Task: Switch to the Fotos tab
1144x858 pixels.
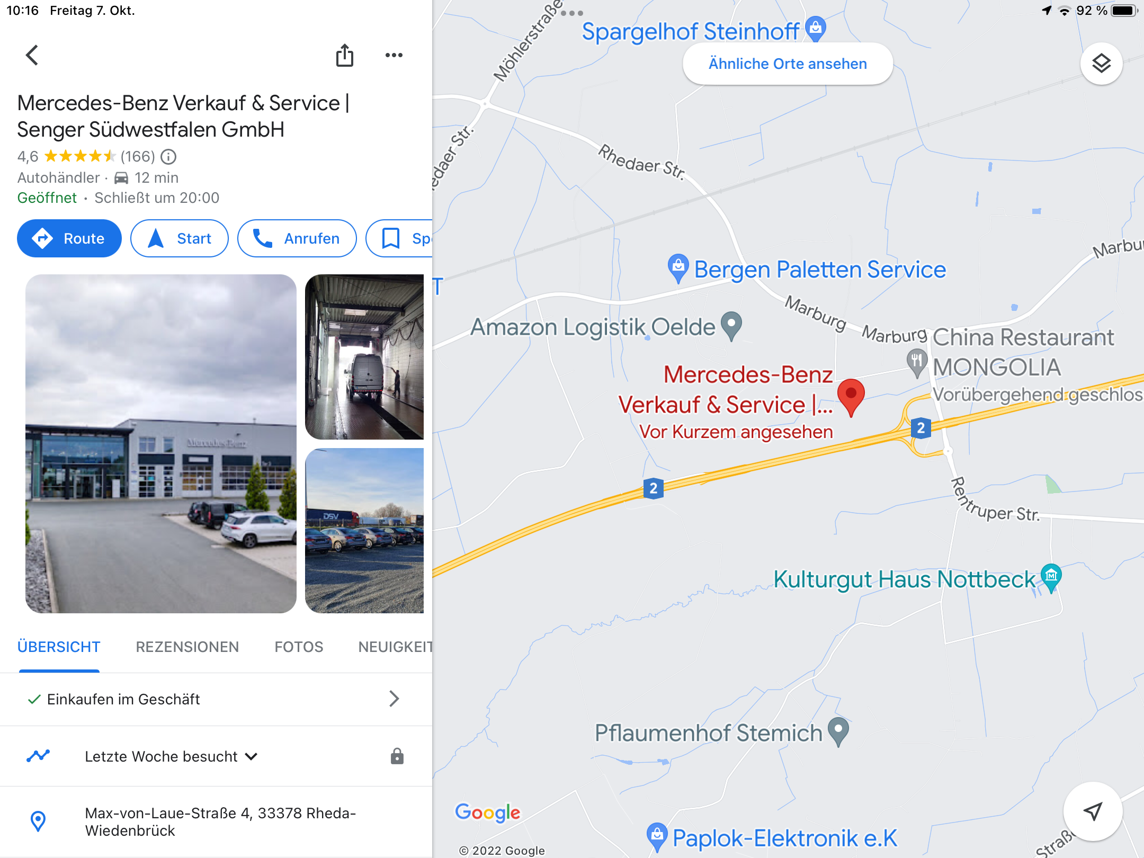Action: coord(299,647)
